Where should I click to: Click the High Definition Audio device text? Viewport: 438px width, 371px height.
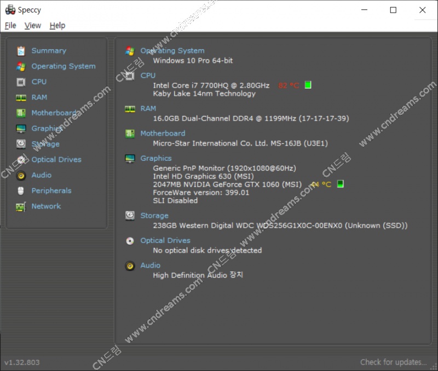(x=198, y=275)
